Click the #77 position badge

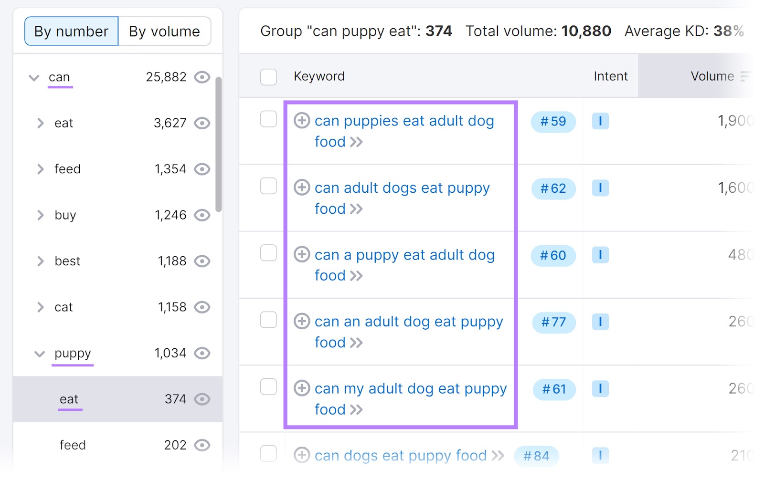553,323
